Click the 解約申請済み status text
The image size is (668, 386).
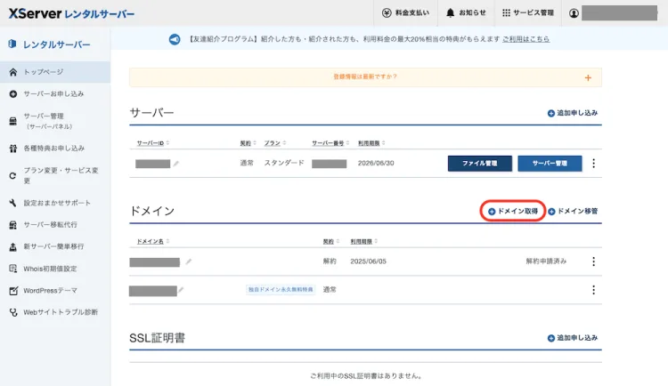(546, 261)
